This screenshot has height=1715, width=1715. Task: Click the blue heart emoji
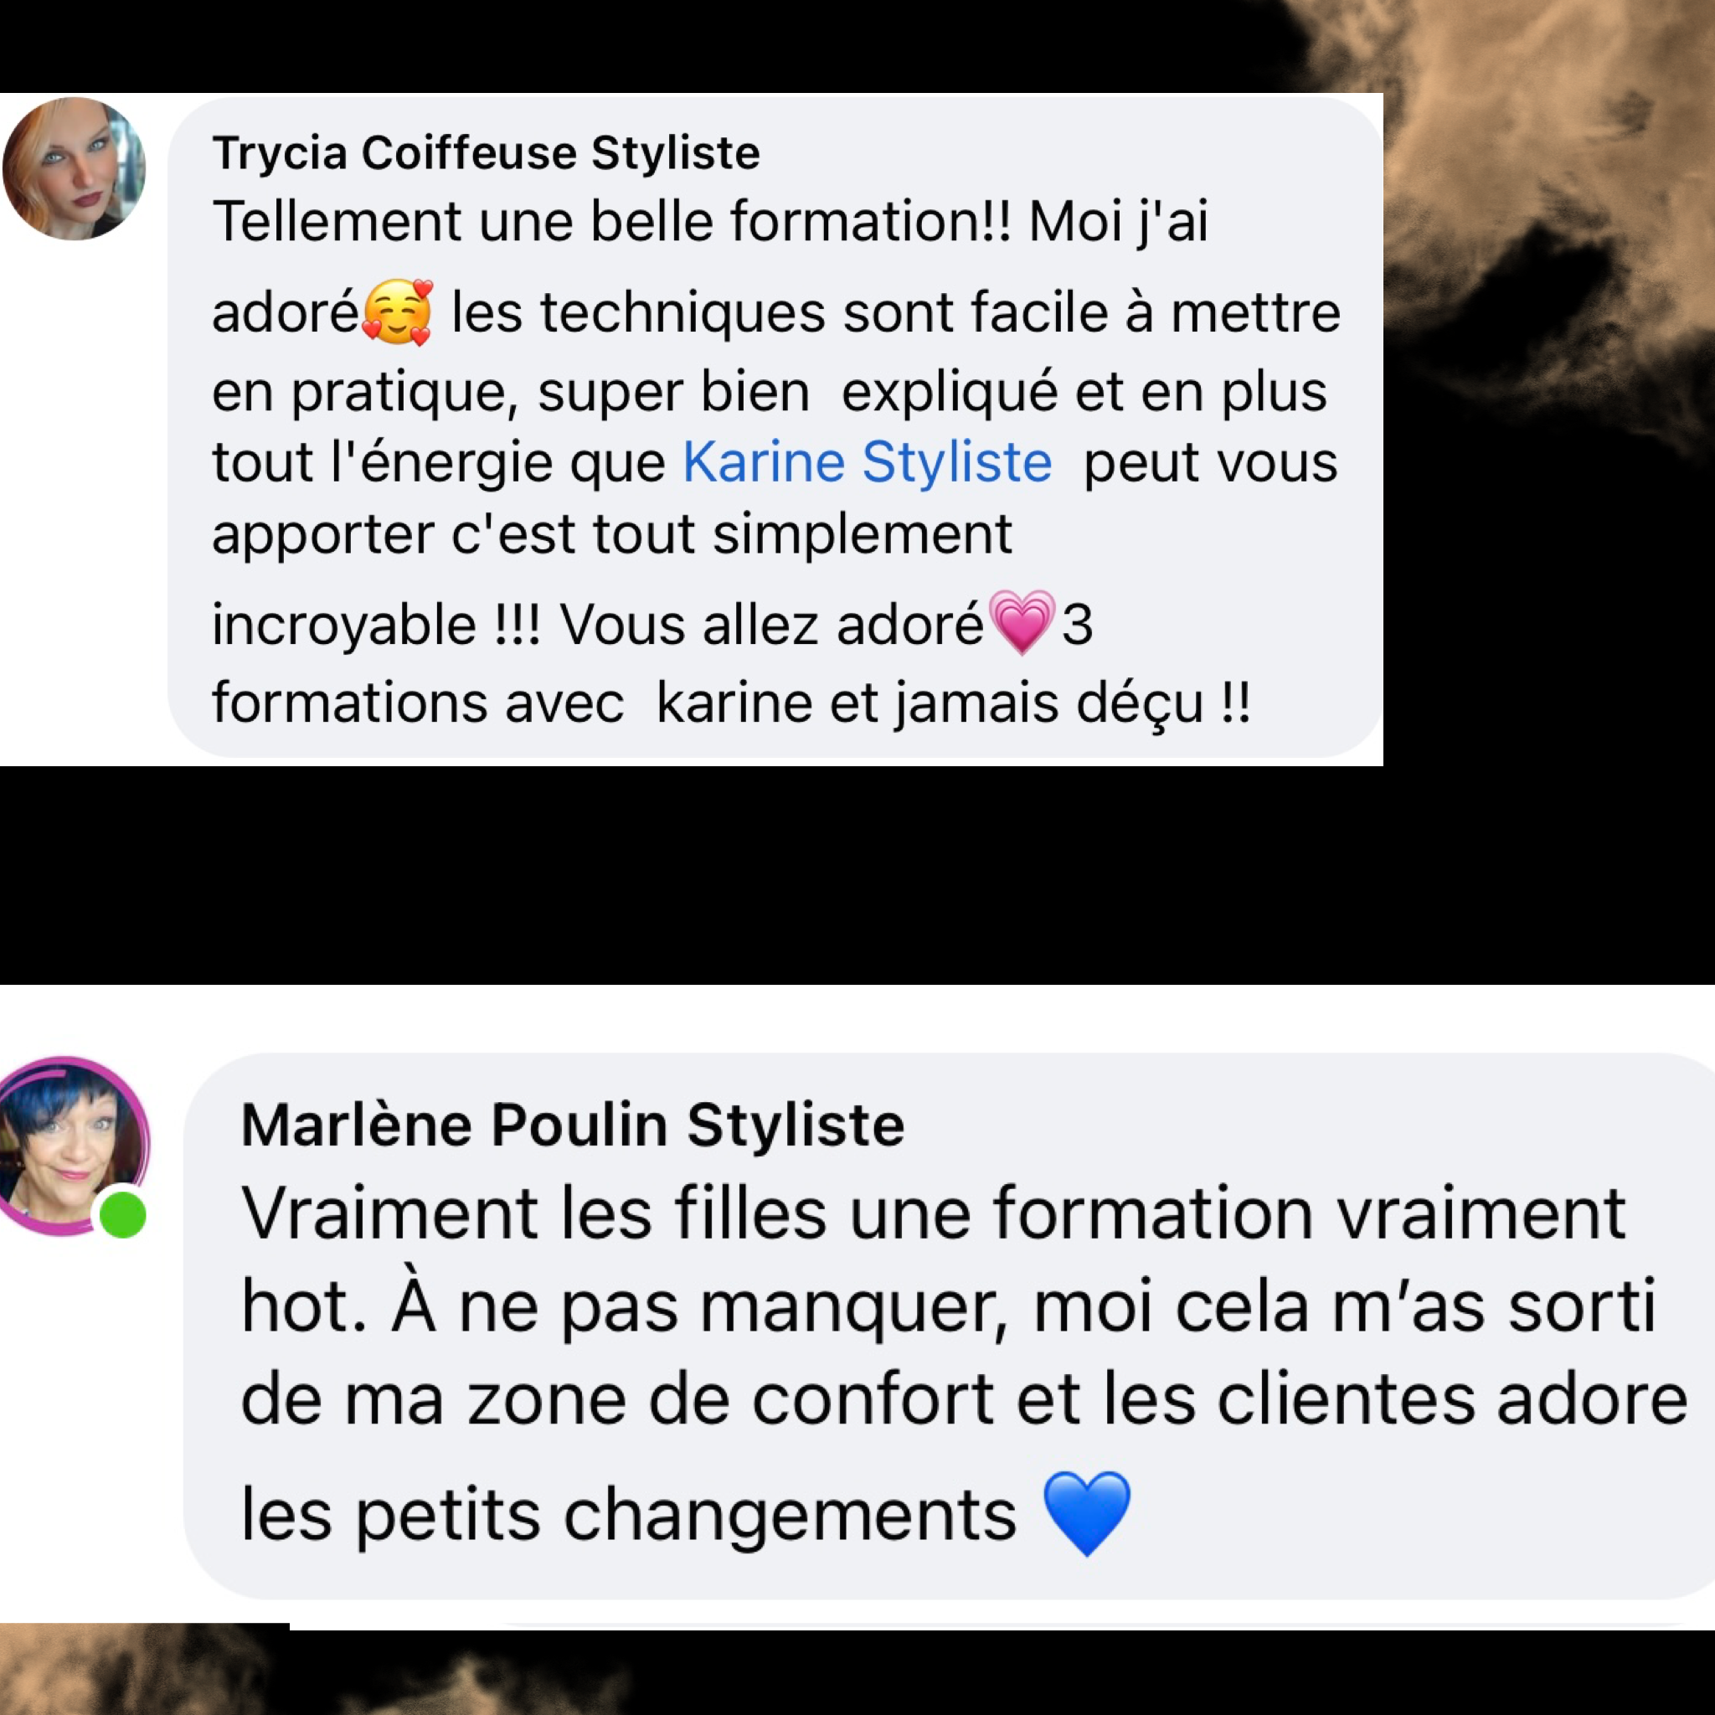pos(1086,1513)
